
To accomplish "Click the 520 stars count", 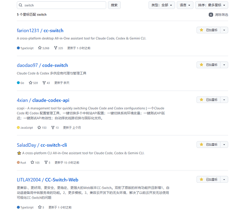I will pyautogui.click(x=36, y=83).
